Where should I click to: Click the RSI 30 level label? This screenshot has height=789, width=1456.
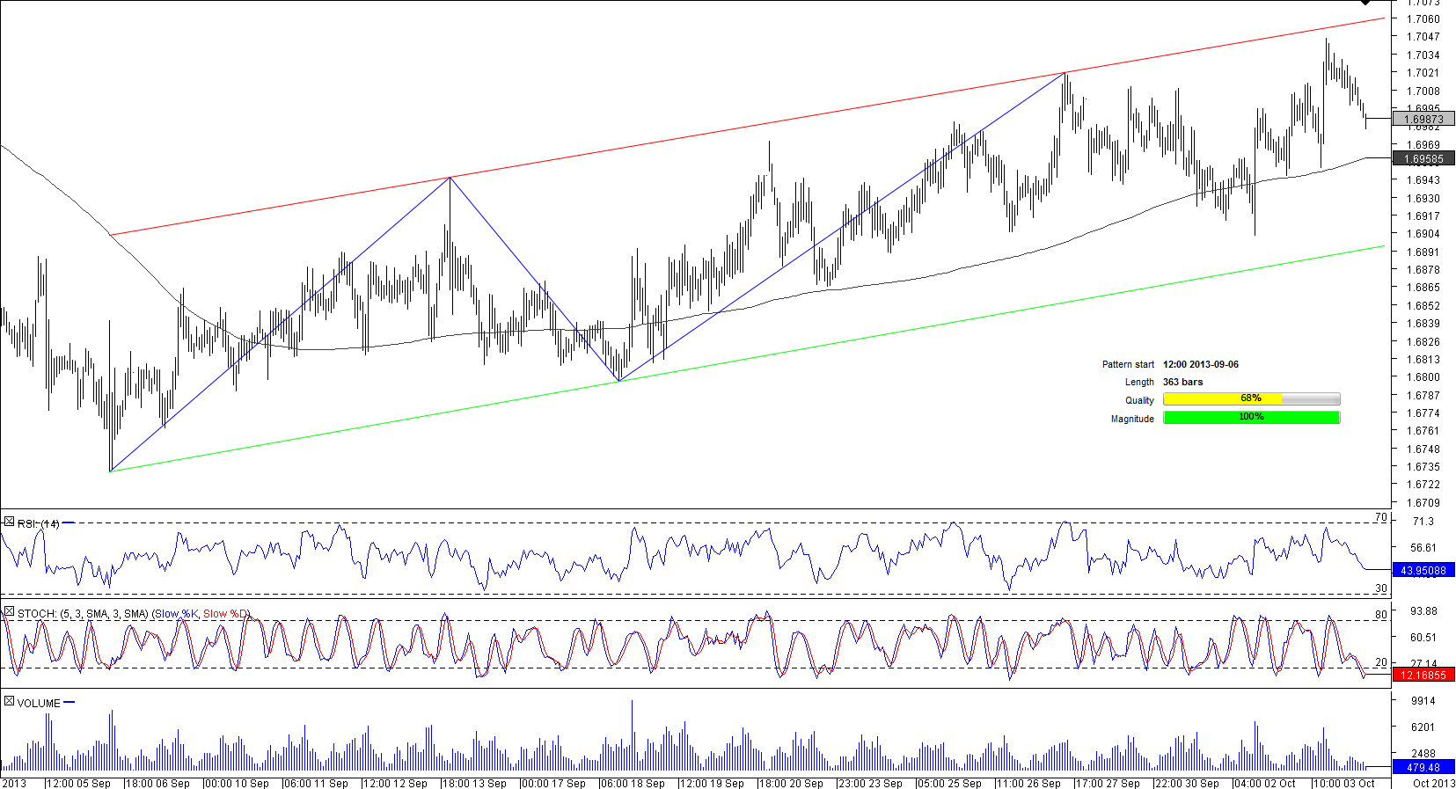pos(1381,589)
